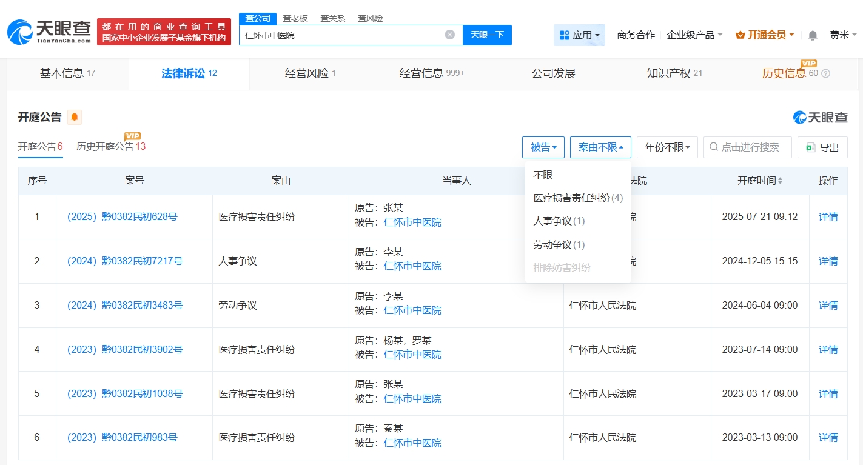The image size is (863, 465).
Task: Open the 被告 filter dropdown
Action: point(543,147)
